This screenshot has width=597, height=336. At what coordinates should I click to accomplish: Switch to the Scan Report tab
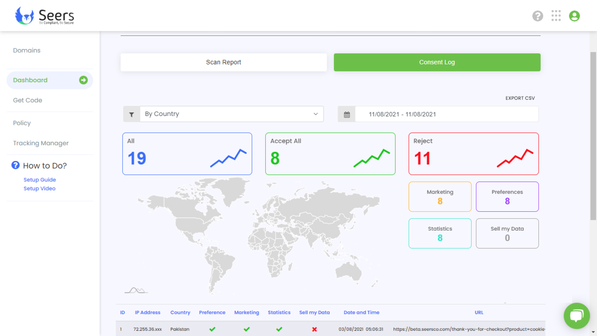pyautogui.click(x=224, y=62)
